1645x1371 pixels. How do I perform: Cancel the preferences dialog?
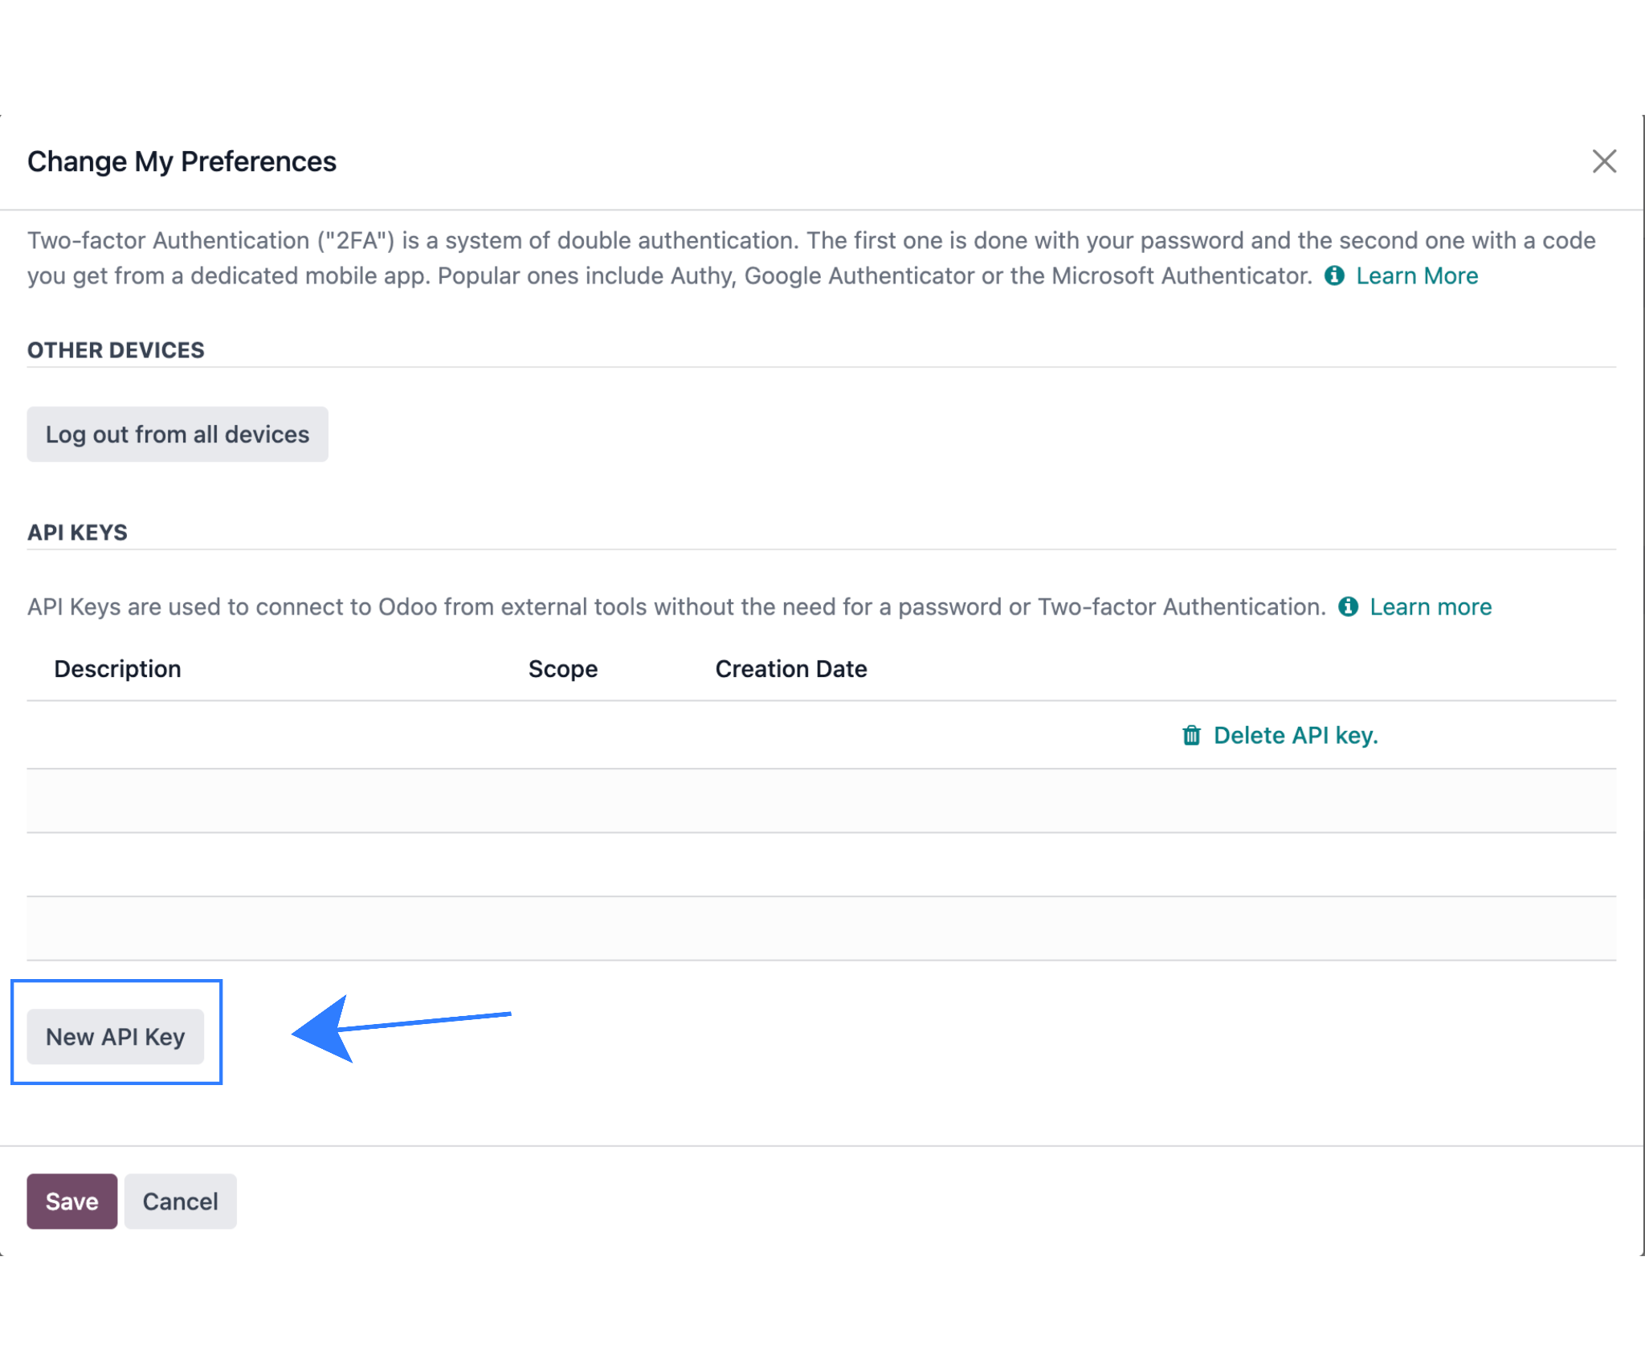tap(180, 1201)
